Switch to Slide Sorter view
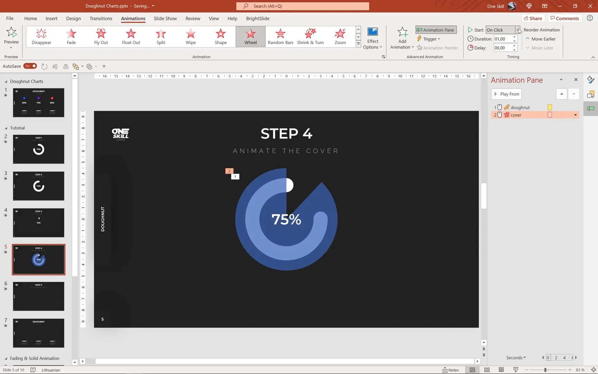The width and height of the screenshot is (598, 374). pos(487,370)
